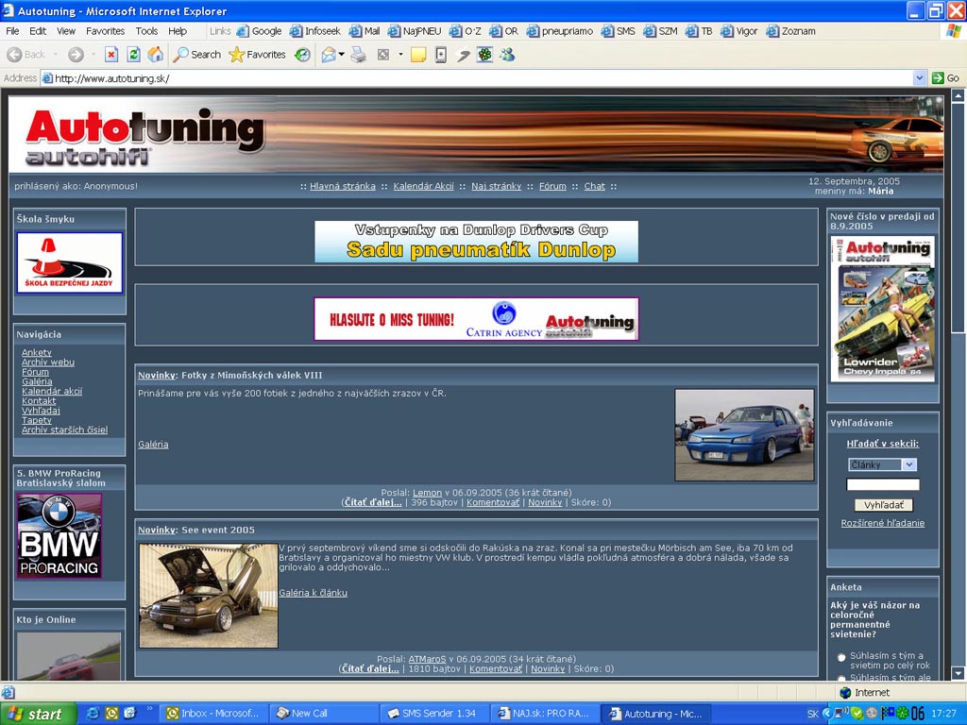Open the Vigor shortcut in Links bar
Screen dimensions: 967x725
pyautogui.click(x=739, y=31)
